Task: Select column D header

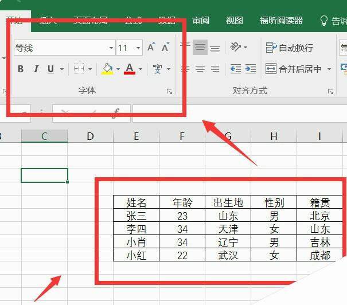Action: coord(90,136)
